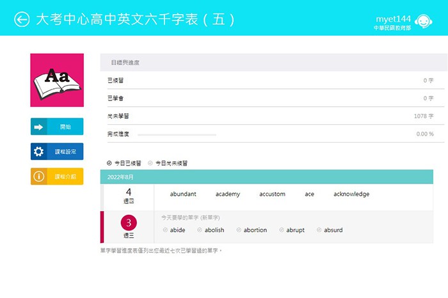
Task: Select the red circled day 3 date
Action: (x=129, y=223)
